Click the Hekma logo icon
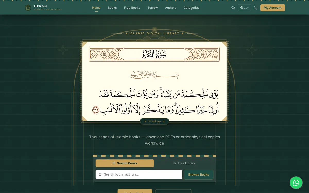 (x=28, y=8)
